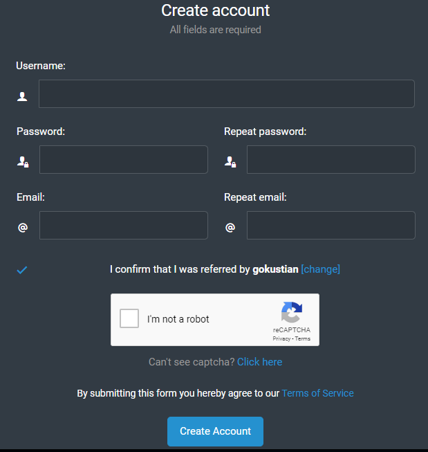Toggle the blue referral confirmation checkmark

(x=22, y=270)
